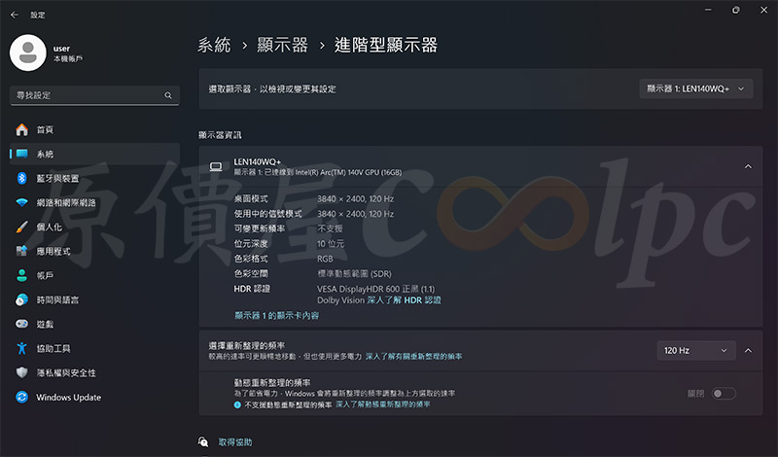Select the 系統 monitor icon
This screenshot has height=457, width=778.
pos(21,154)
